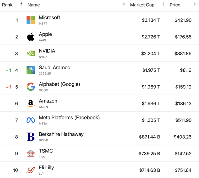Open the Alphabet (Google) link

pos(59,84)
